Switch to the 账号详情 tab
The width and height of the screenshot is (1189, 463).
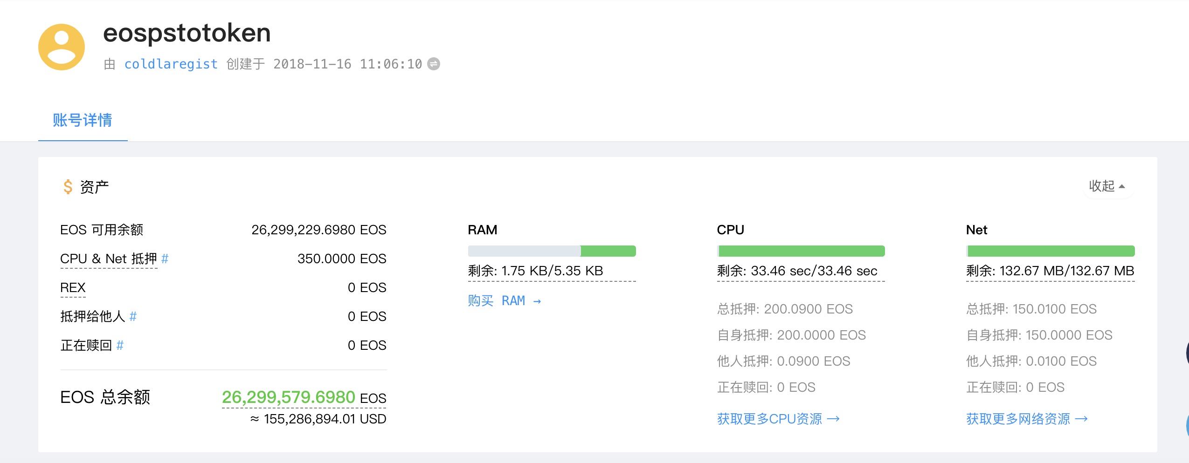pos(83,120)
